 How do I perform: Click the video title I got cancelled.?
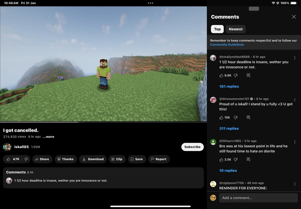(21, 130)
